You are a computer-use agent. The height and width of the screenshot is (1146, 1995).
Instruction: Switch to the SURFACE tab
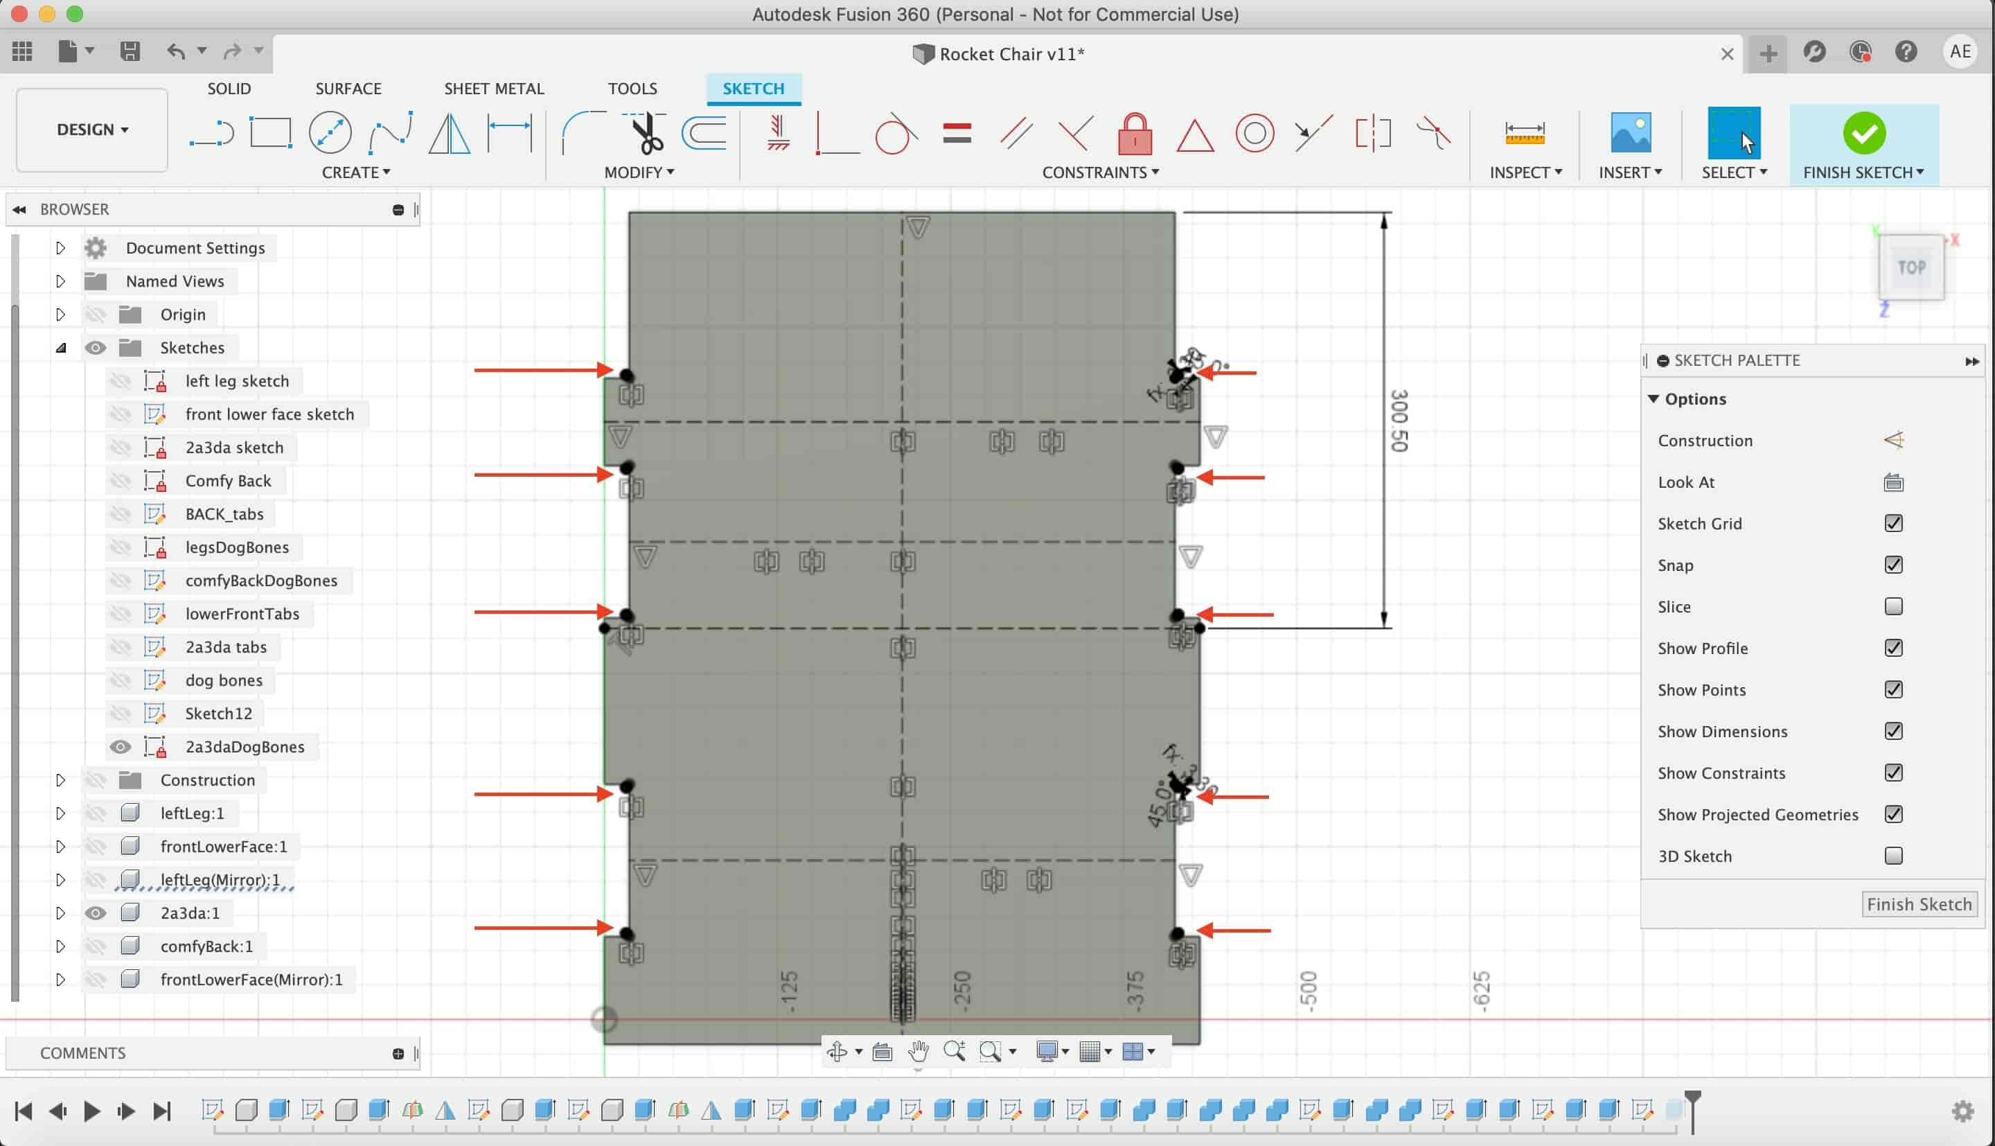point(348,89)
